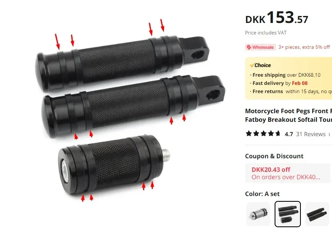Click the 'On orders over DKK40' coupon condition

[286, 177]
